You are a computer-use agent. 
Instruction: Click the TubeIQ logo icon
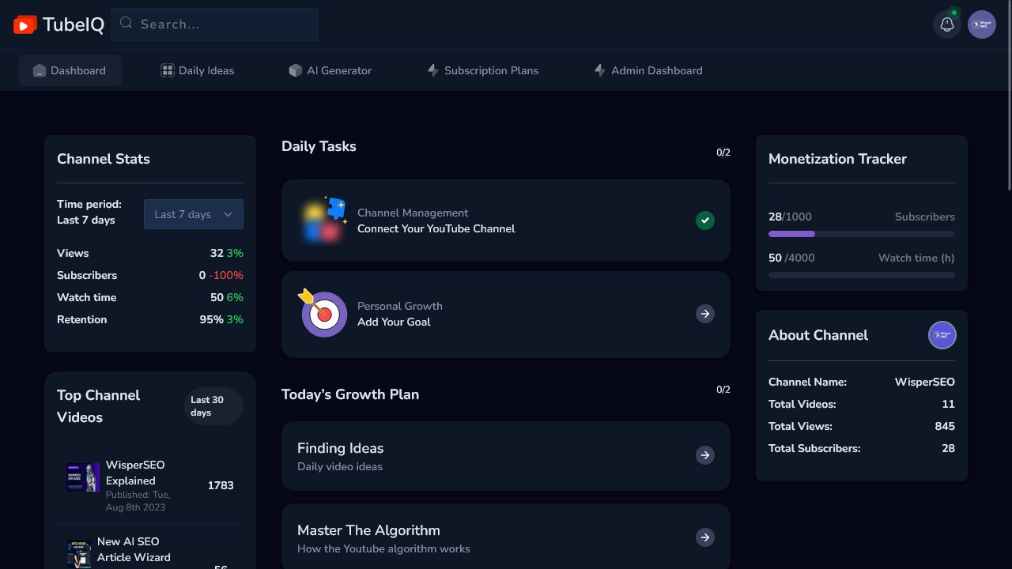[25, 25]
